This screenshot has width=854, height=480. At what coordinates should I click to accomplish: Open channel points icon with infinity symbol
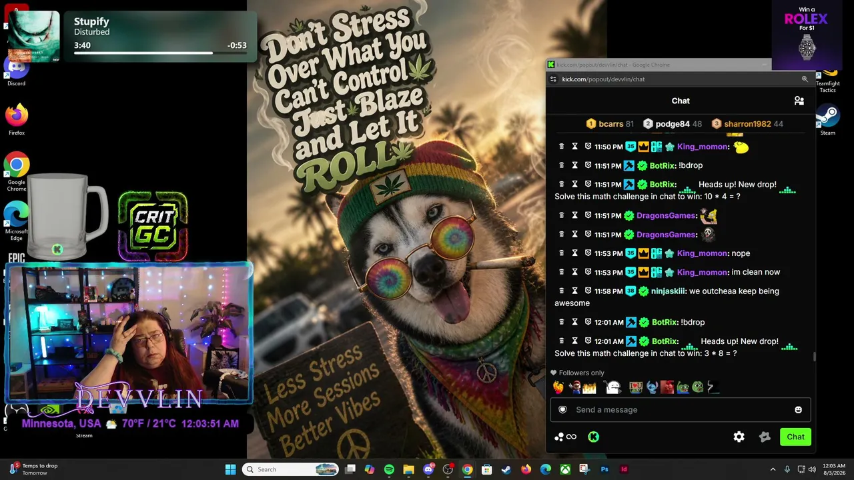click(565, 437)
